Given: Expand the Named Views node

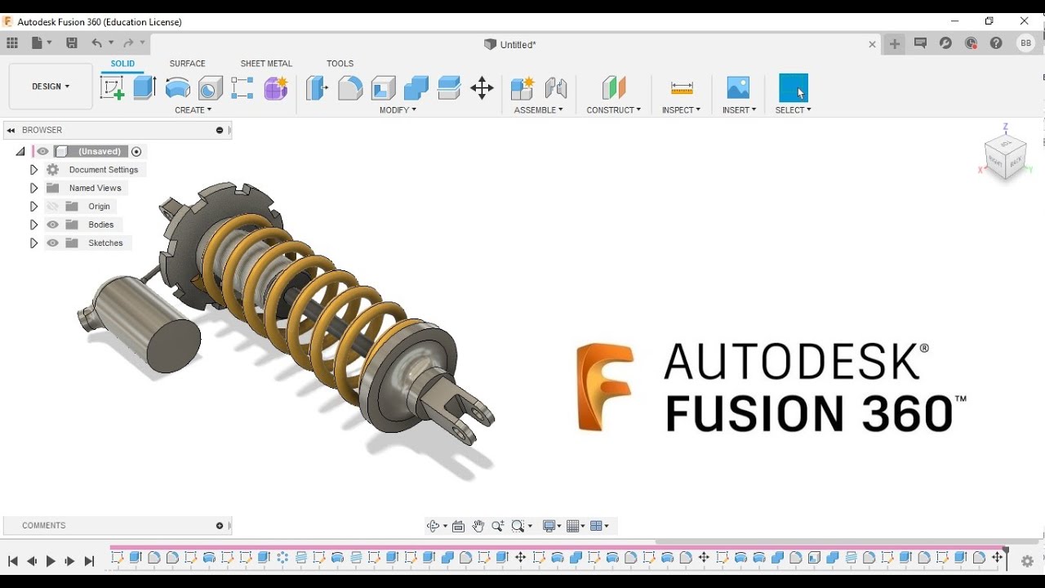Looking at the screenshot, I should [33, 188].
